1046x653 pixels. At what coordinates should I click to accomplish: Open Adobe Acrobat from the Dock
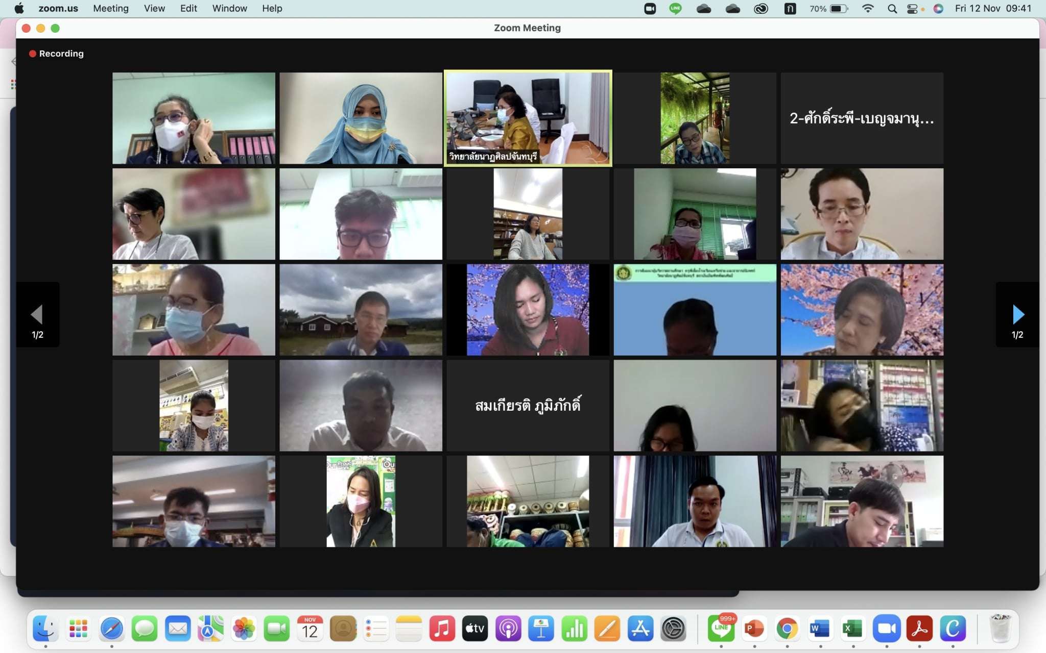(x=919, y=629)
